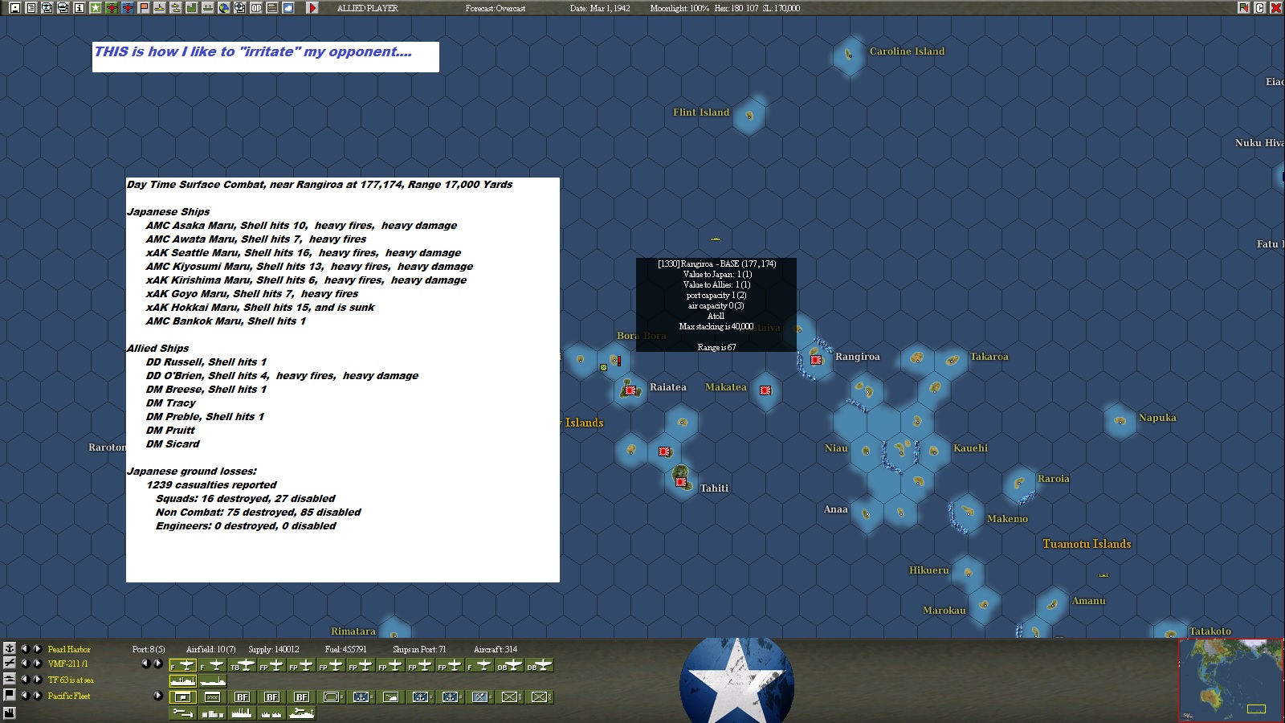1285x723 pixels.
Task: Go to previous air unit before VMF-211
Action: click(24, 664)
